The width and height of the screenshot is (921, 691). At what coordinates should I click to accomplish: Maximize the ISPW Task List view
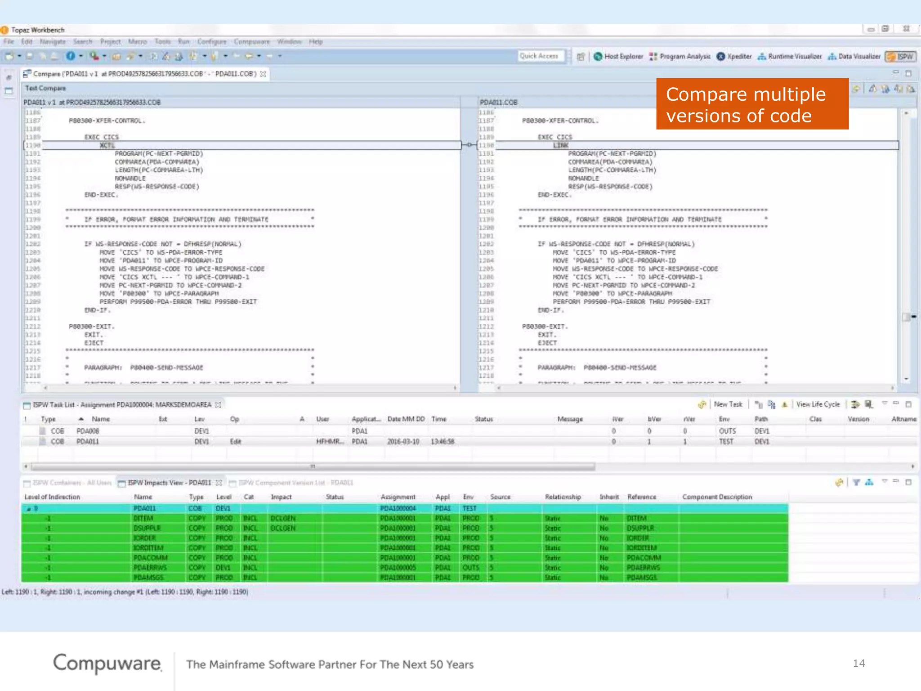pos(908,404)
